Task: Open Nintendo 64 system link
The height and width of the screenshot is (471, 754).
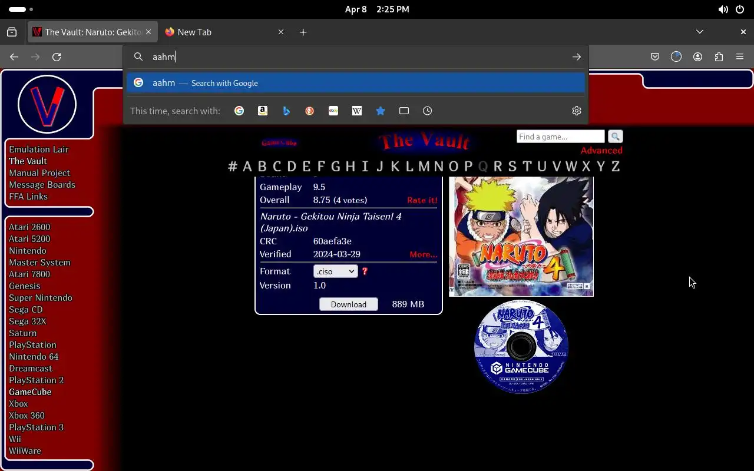Action: point(34,356)
